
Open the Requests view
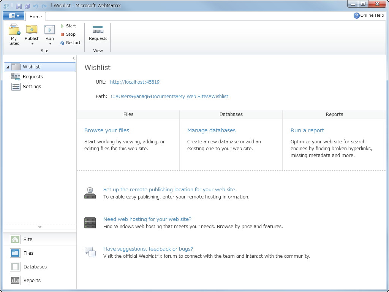click(x=98, y=34)
